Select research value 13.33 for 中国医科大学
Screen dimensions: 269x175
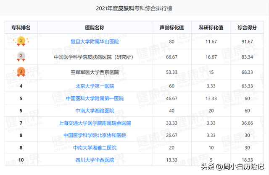click(x=211, y=98)
